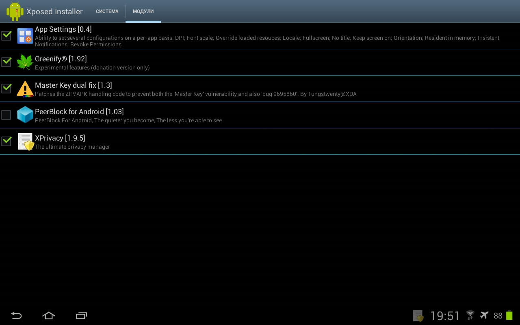This screenshot has height=325, width=520.
Task: Tap the Android home navigation button
Action: tap(49, 315)
